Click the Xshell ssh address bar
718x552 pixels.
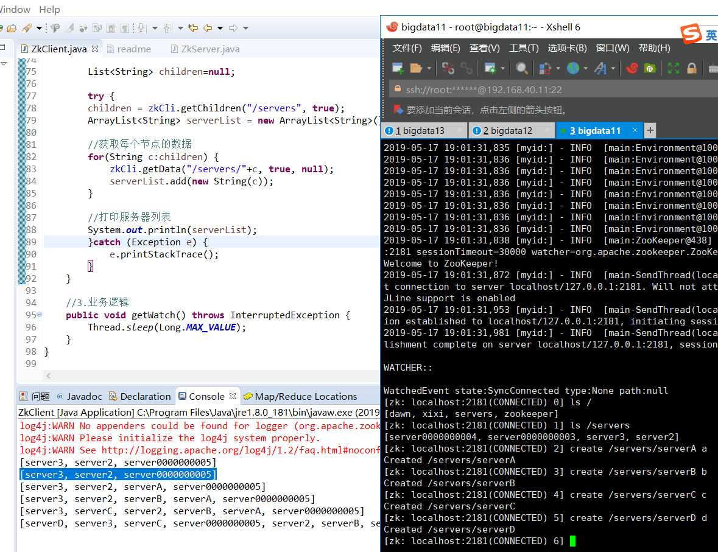554,89
